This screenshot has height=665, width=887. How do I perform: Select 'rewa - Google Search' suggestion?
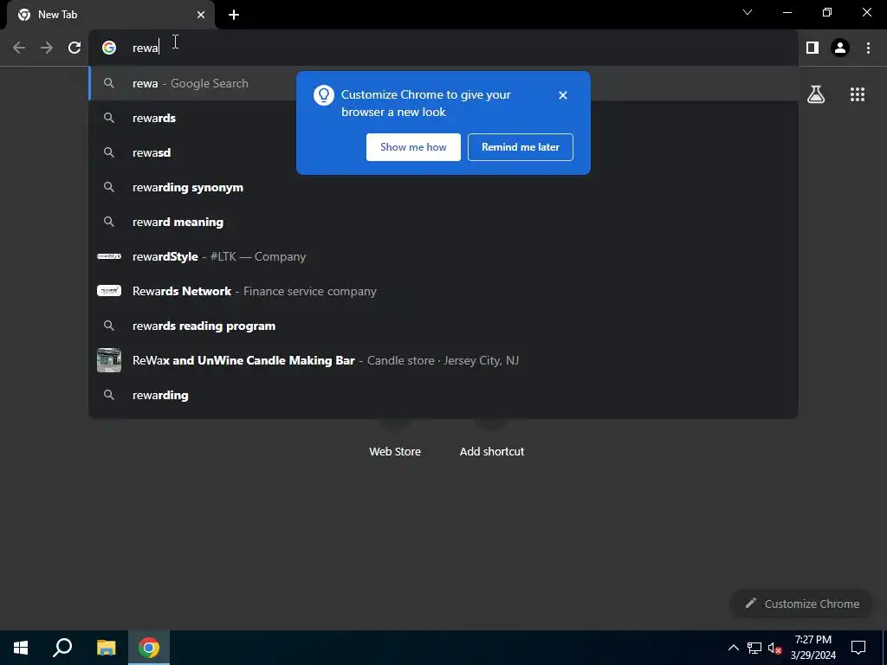(x=443, y=83)
